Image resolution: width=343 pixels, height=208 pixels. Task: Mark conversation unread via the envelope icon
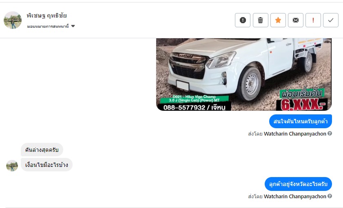296,20
